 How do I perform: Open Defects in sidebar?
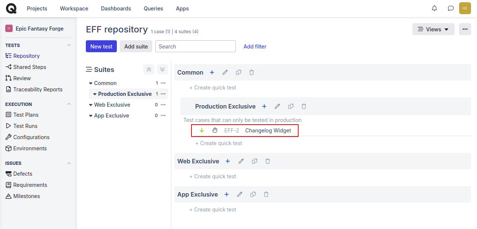pyautogui.click(x=19, y=174)
